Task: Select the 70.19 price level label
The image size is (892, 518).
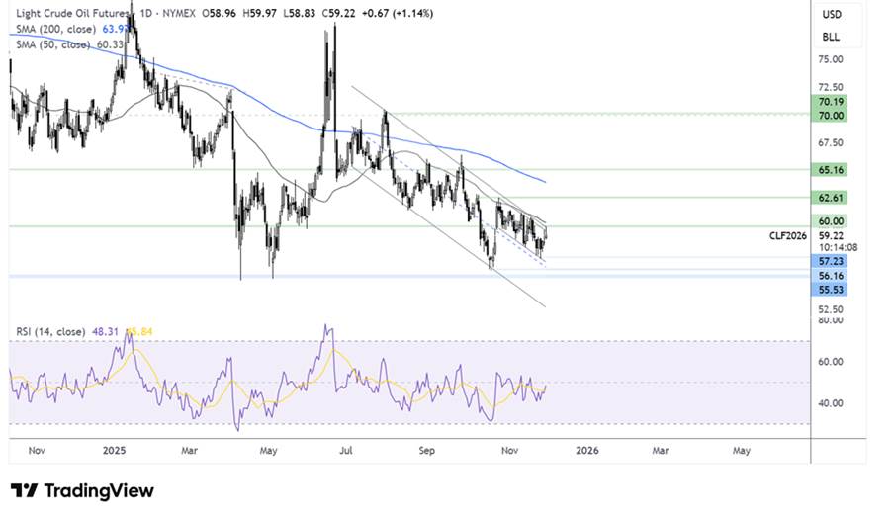Action: coord(831,102)
